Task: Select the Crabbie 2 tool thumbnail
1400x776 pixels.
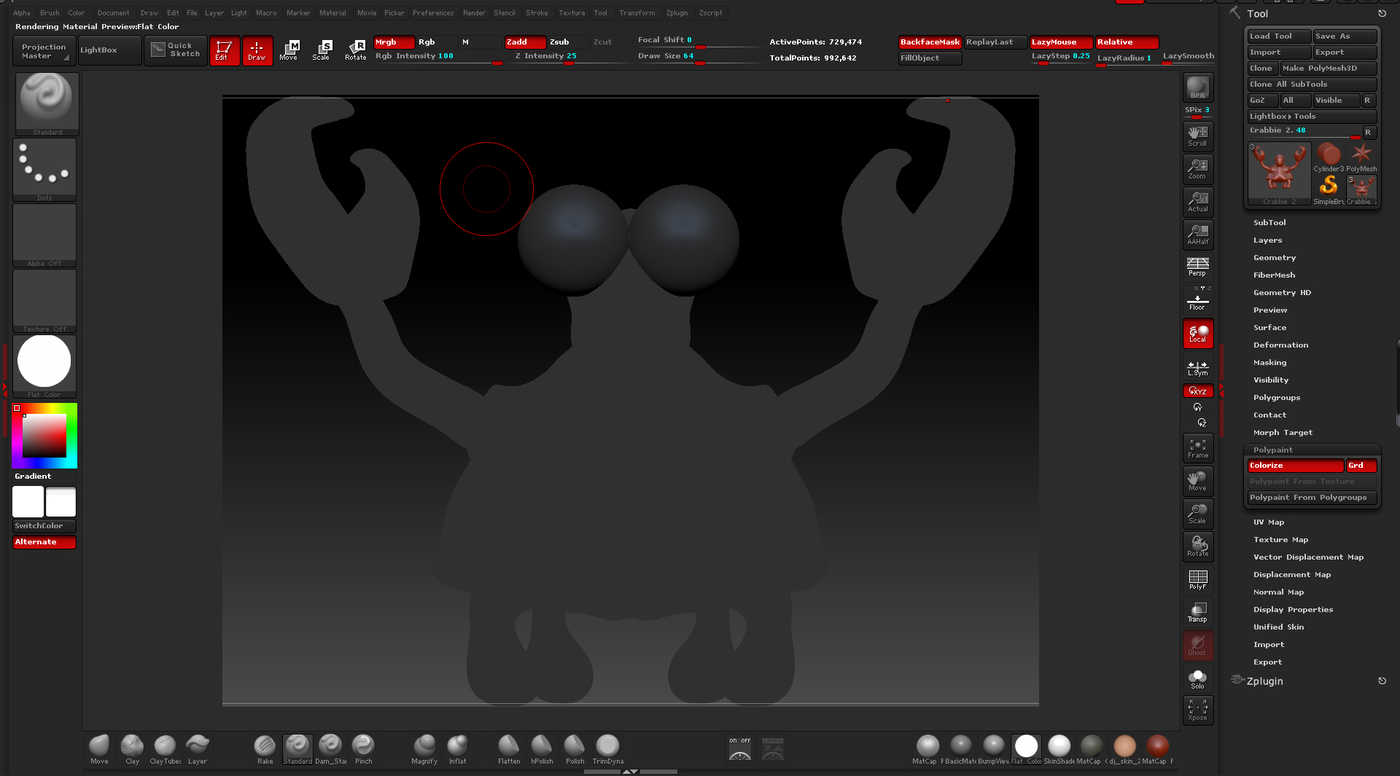Action: tap(1279, 174)
